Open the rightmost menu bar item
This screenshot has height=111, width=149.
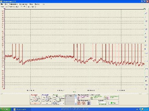[x=44, y=4]
